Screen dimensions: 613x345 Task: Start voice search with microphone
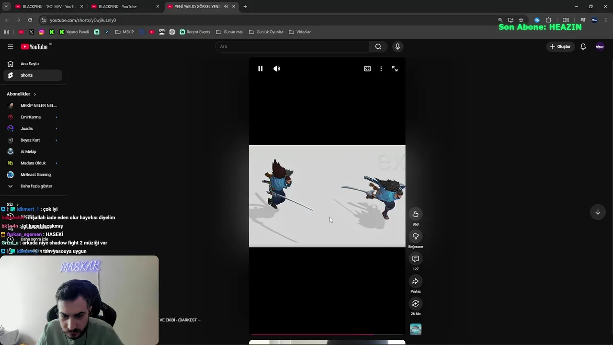click(397, 46)
